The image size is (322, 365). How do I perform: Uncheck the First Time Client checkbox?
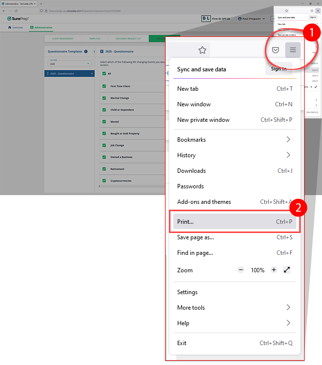(x=104, y=86)
